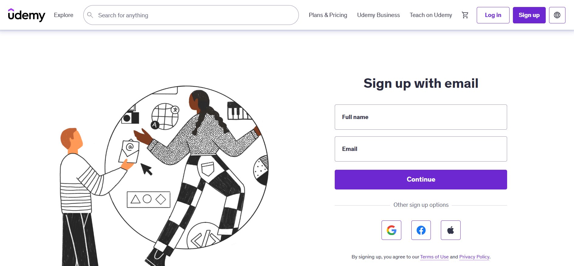Click into the Full name field
The width and height of the screenshot is (574, 266).
click(x=421, y=117)
